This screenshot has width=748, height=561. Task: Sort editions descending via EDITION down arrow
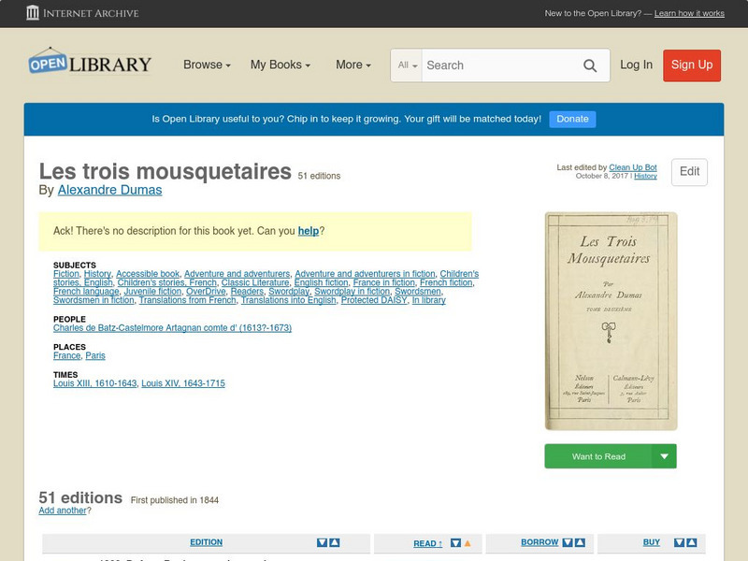click(x=322, y=542)
